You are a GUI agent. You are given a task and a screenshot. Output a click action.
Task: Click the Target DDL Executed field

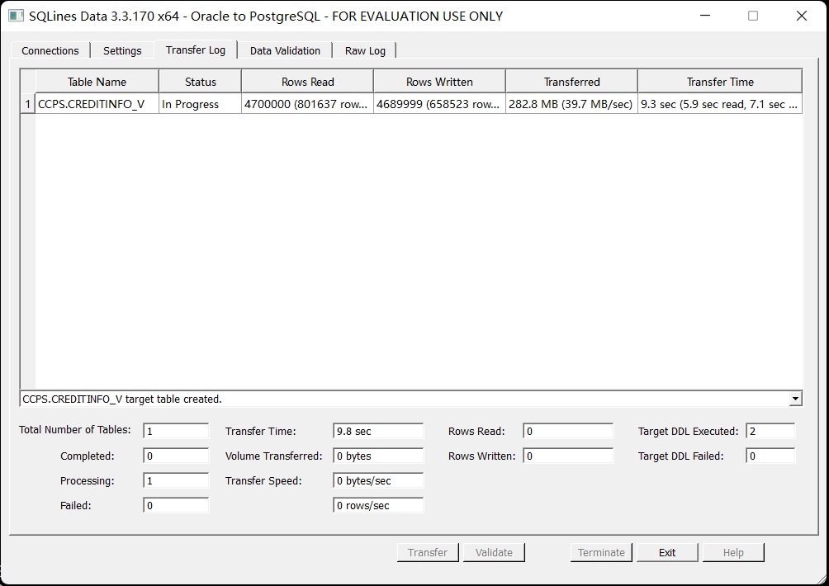(x=771, y=431)
